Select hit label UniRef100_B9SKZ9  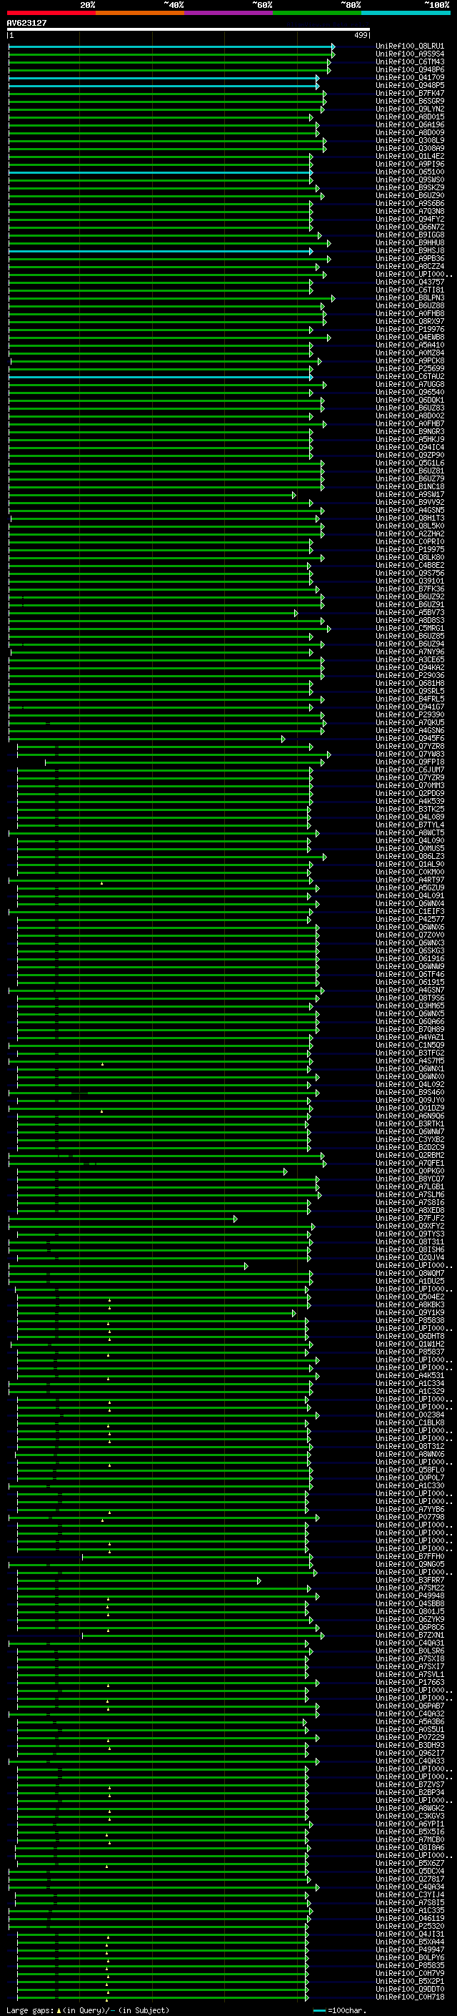point(410,188)
